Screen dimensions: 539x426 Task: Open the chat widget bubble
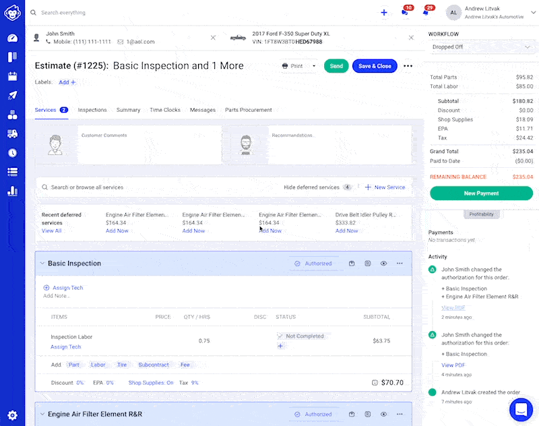(521, 408)
